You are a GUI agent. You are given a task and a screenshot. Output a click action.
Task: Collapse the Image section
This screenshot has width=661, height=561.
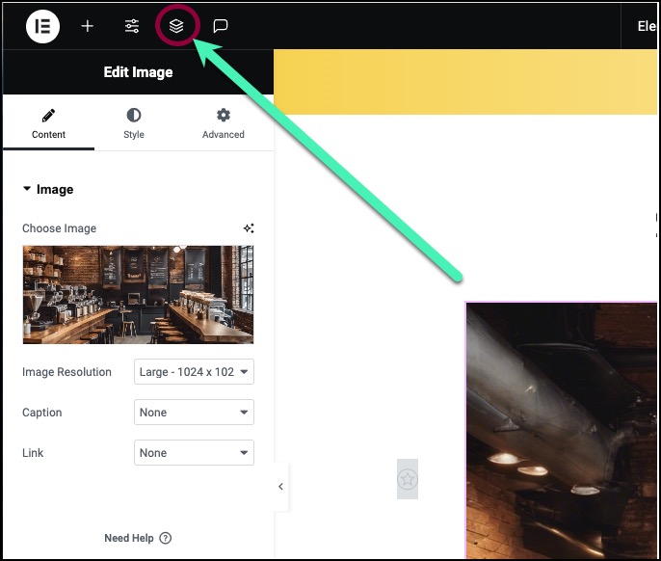click(x=47, y=190)
